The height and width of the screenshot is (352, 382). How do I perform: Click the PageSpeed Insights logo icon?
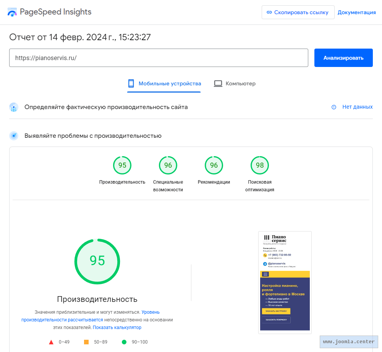coord(12,12)
